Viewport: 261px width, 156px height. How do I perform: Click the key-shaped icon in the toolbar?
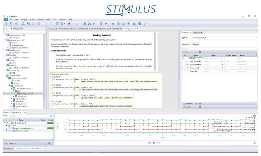pos(106,24)
